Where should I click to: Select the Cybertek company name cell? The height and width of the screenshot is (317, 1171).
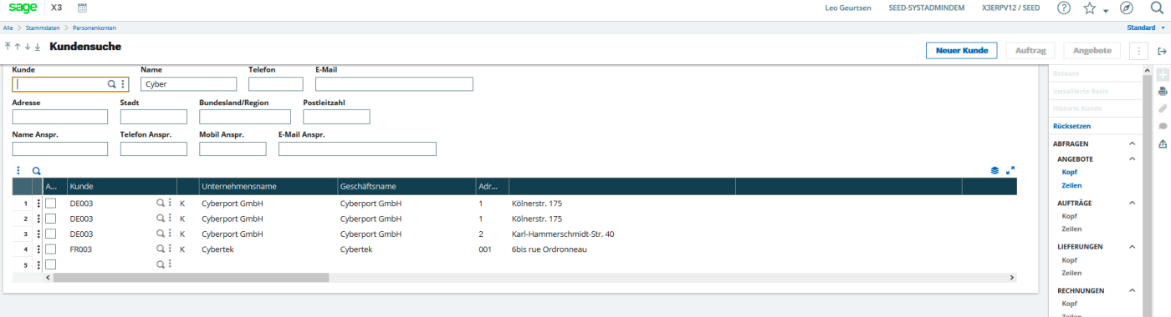268,249
